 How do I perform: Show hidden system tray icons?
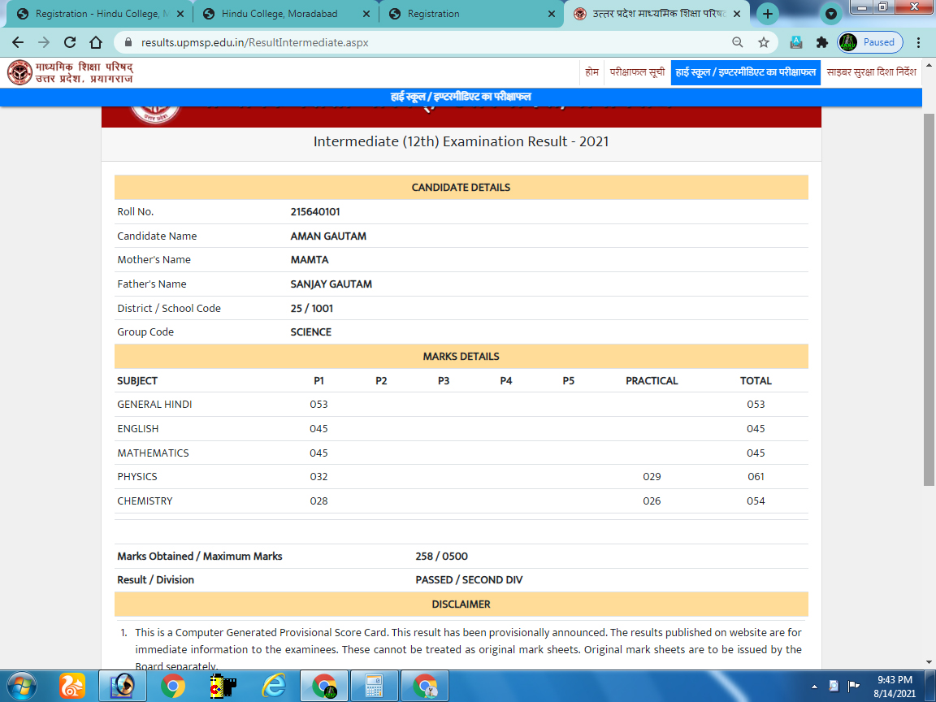pos(815,686)
